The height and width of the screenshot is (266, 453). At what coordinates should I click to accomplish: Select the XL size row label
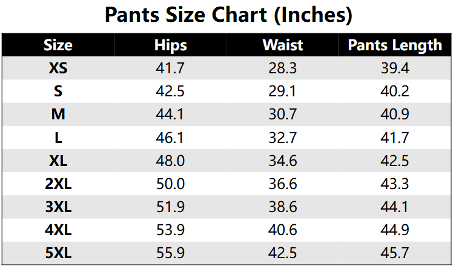click(x=58, y=161)
